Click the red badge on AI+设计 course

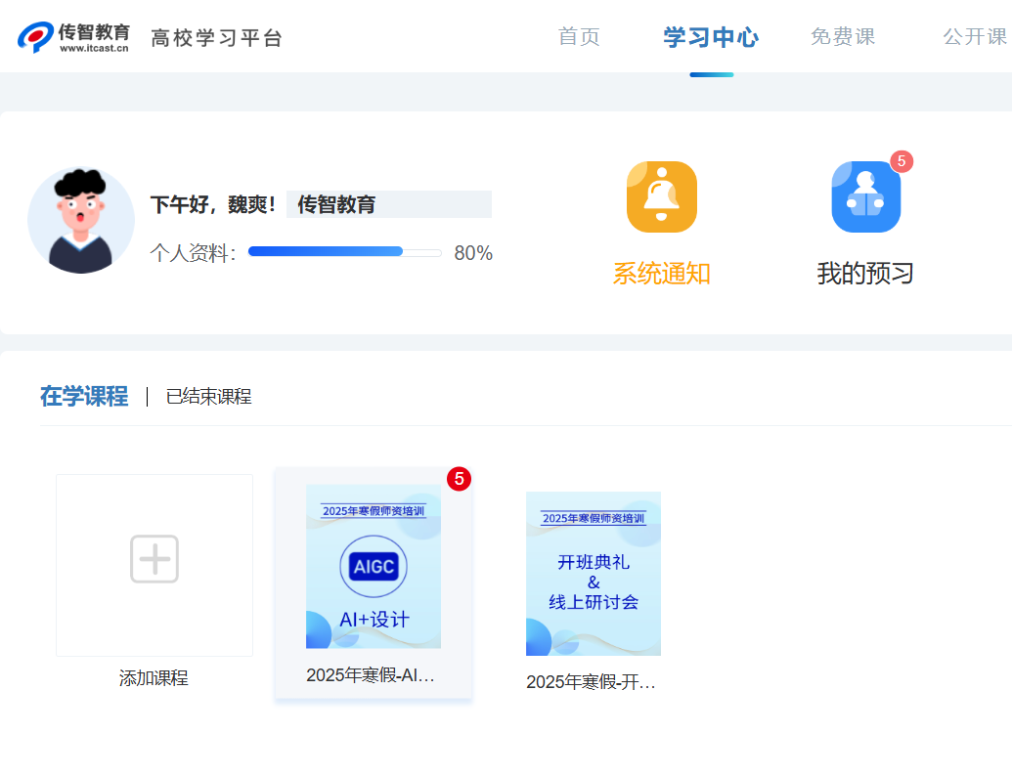coord(459,479)
